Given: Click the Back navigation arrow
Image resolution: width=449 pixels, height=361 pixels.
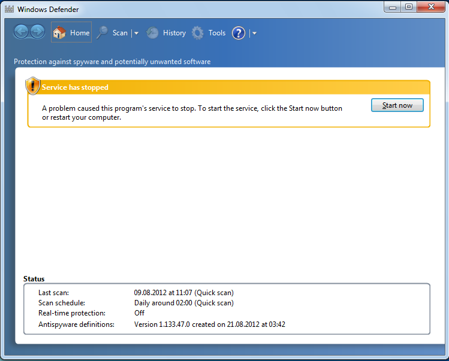Looking at the screenshot, I should click(x=22, y=32).
